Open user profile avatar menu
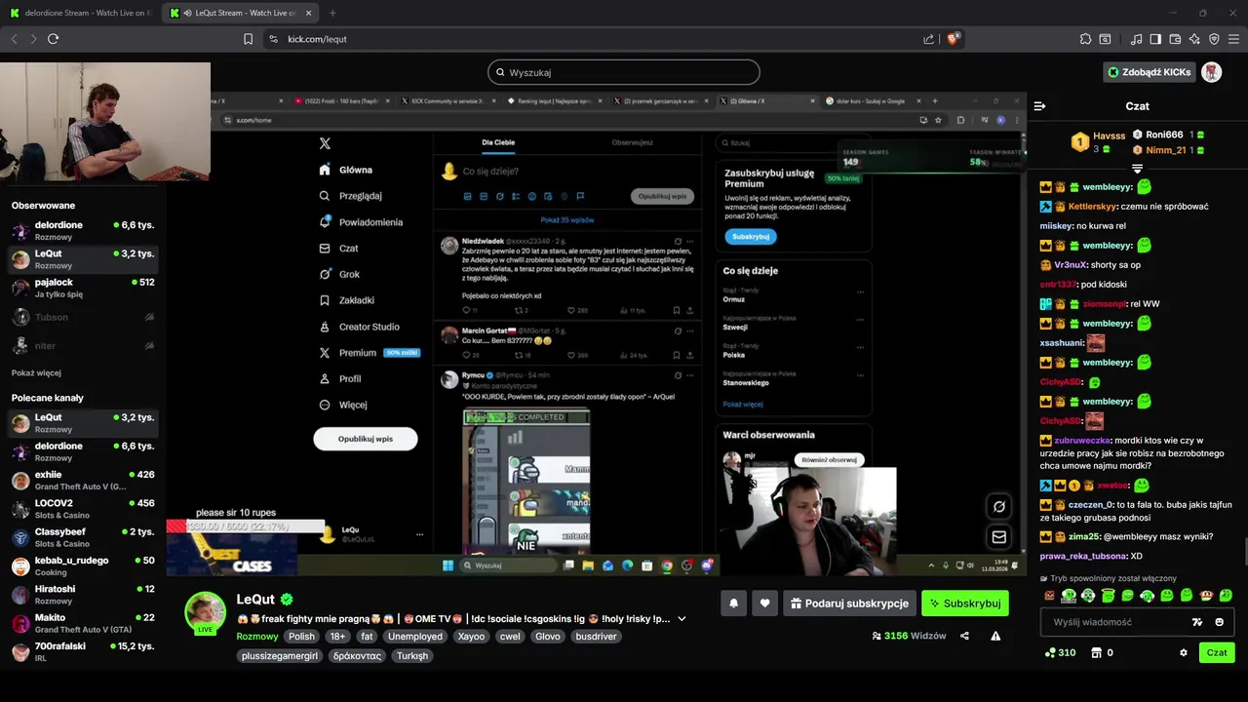This screenshot has width=1248, height=702. point(1211,72)
